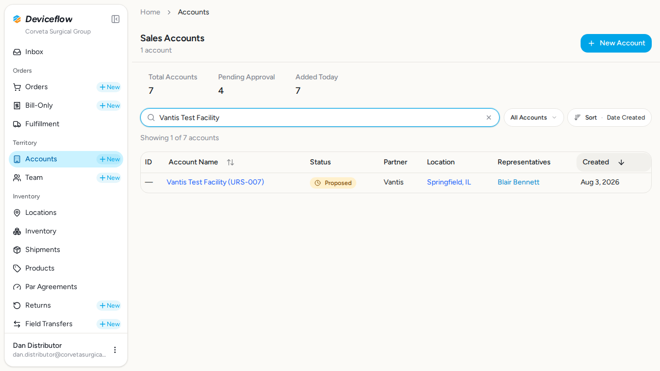Click the Returns arrow icon
The width and height of the screenshot is (660, 371).
point(17,306)
